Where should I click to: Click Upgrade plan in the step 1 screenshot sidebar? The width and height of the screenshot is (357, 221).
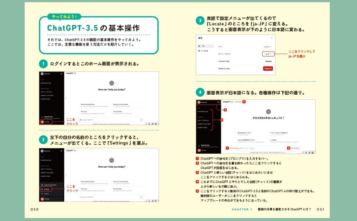coord(50,117)
